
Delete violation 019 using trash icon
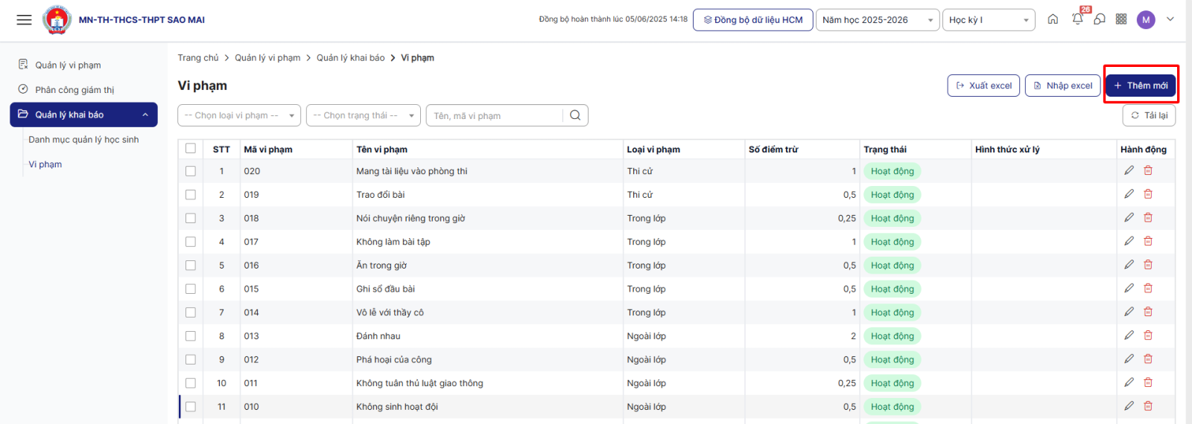point(1148,194)
